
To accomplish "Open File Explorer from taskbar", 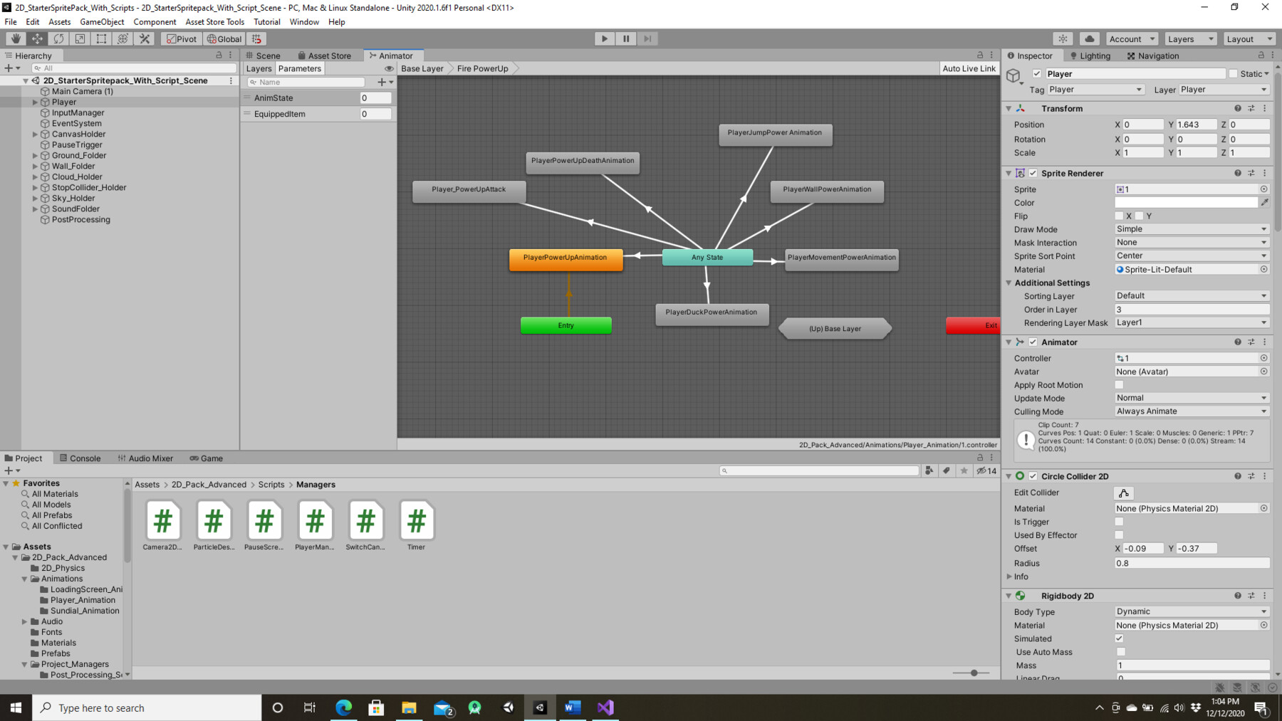I will pos(409,707).
